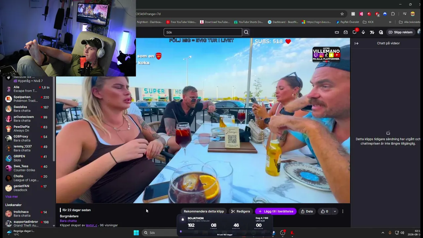Click the Twitch search magnifier button
The width and height of the screenshot is (423, 238).
click(x=246, y=32)
